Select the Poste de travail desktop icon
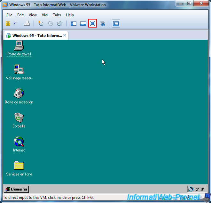Viewport: 211px width, 203px height. 19,49
